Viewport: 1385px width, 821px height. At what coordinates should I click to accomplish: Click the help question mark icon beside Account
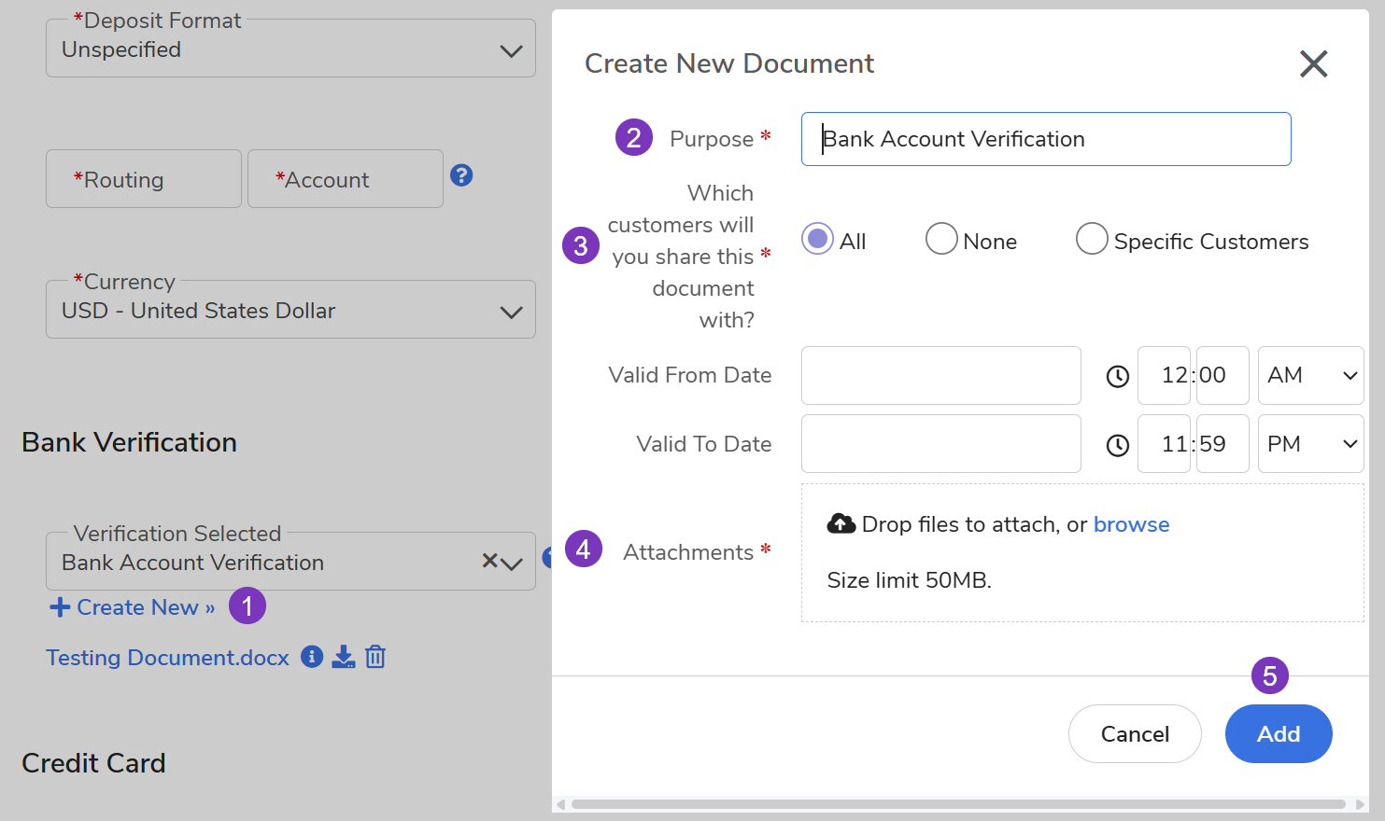point(461,175)
